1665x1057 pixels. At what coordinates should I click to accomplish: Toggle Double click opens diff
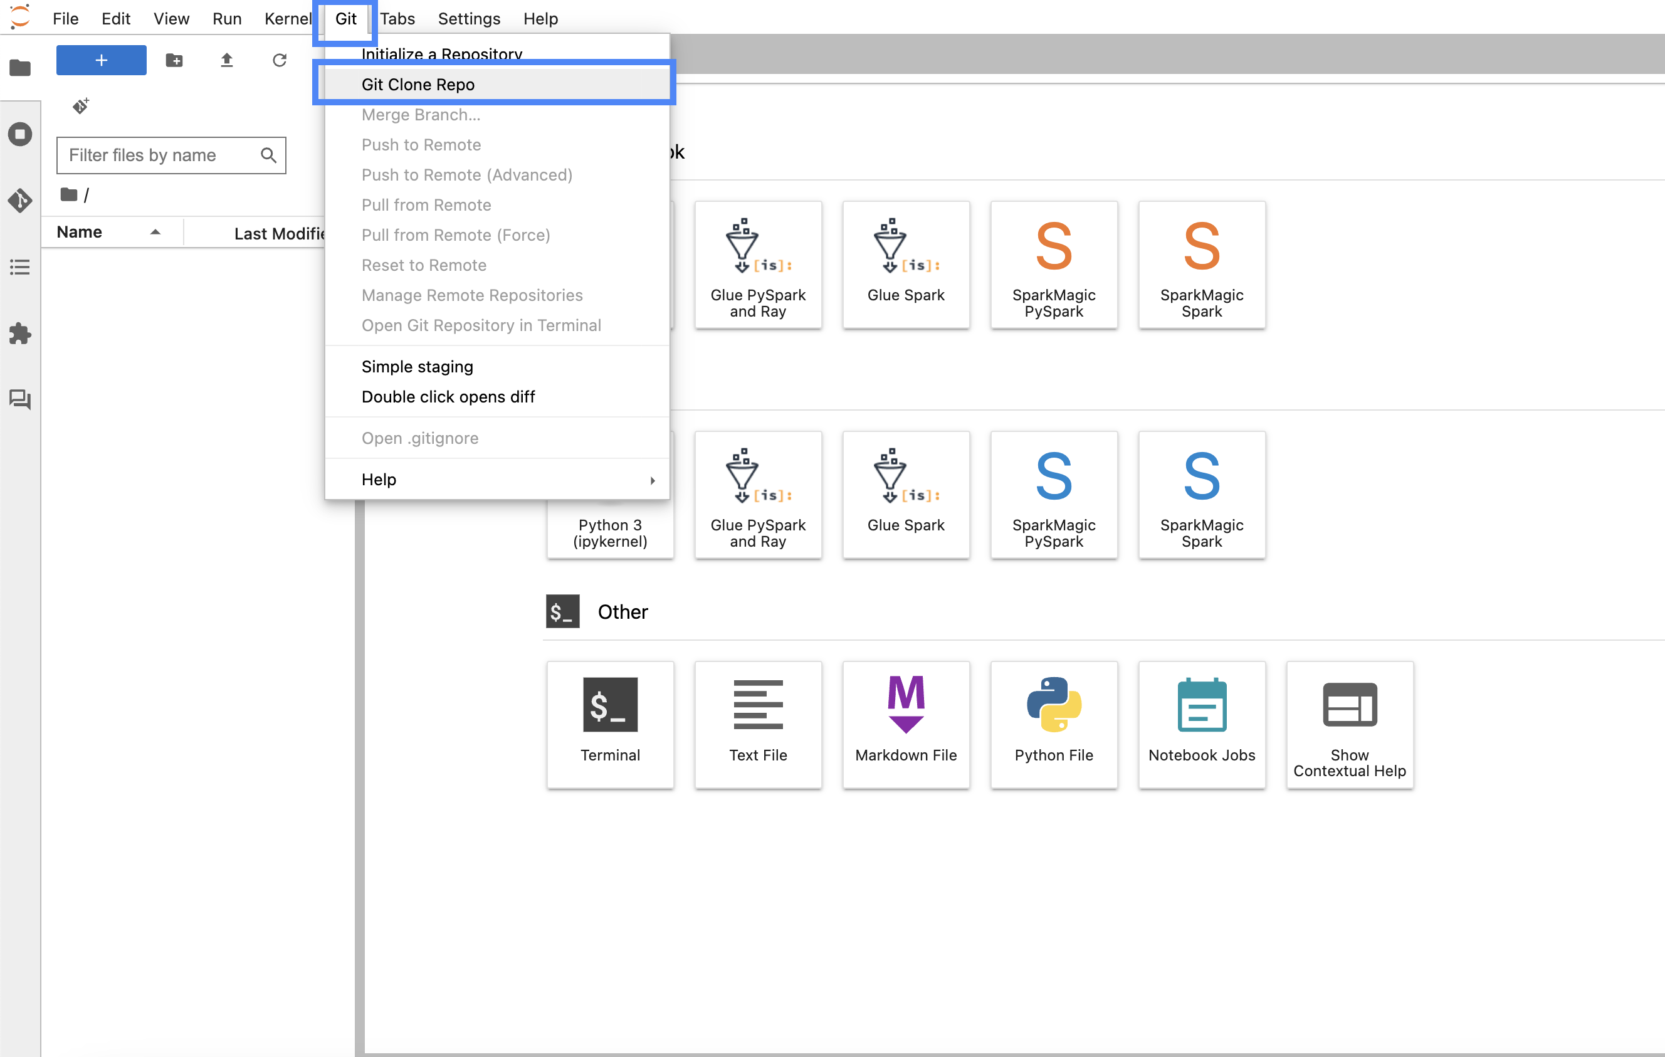(448, 396)
